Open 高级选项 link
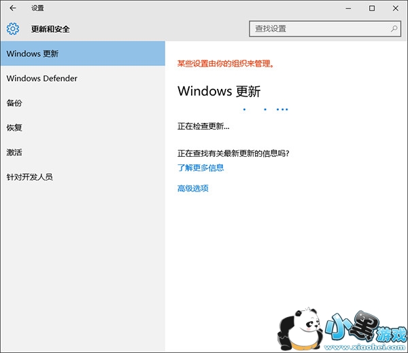This screenshot has height=353, width=408. 193,188
